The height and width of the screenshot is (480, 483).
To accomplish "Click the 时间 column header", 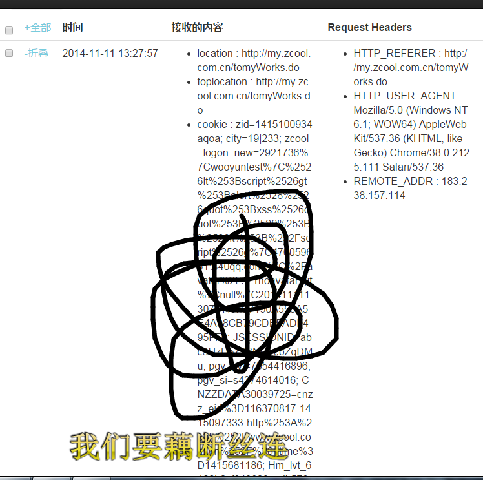I will click(73, 27).
